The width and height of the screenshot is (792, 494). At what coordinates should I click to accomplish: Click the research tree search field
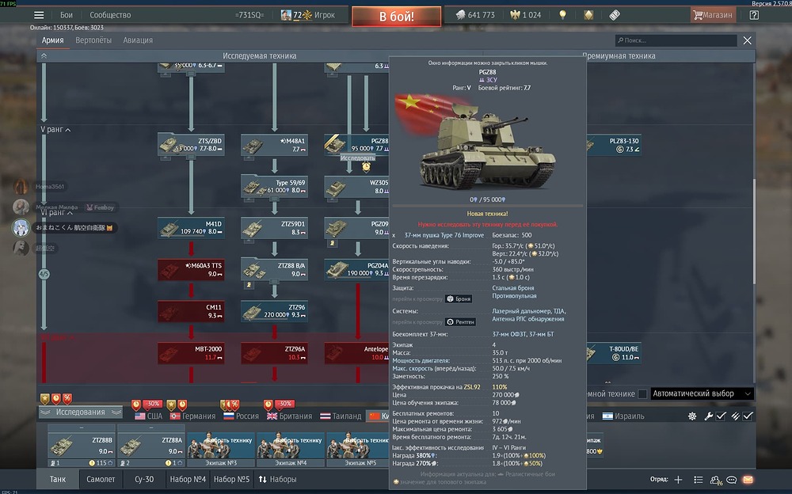tap(676, 40)
